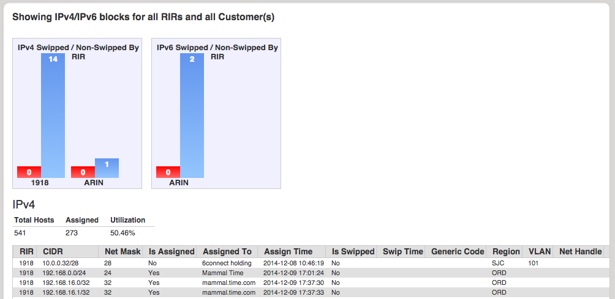
Task: Click the Assigned To column header
Action: tap(227, 252)
